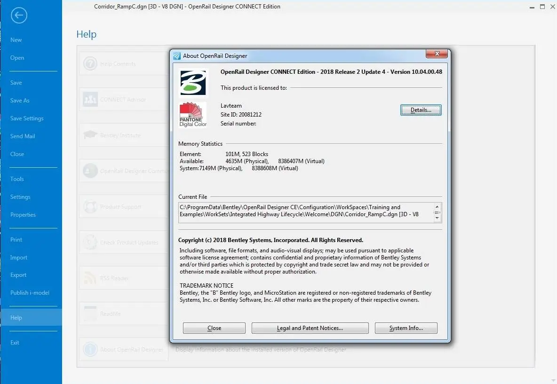Close the About OpenRail Designer dialog with X
Viewport: 557px width, 384px height.
pyautogui.click(x=437, y=54)
